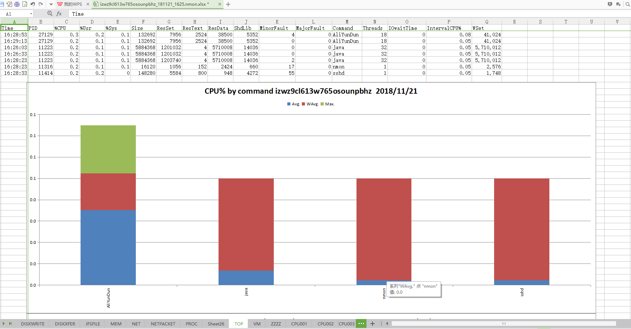
Task: Click the blue Avg. legend swatch
Action: tap(289, 104)
